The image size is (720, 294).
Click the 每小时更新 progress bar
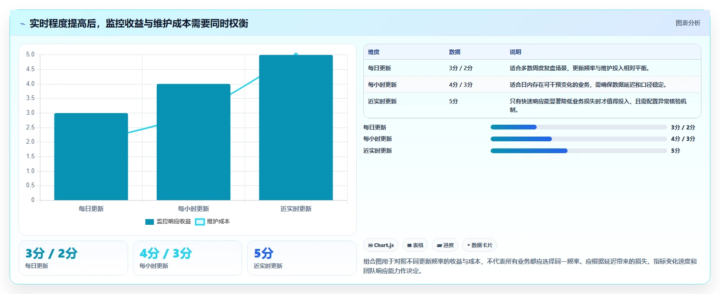(579, 139)
